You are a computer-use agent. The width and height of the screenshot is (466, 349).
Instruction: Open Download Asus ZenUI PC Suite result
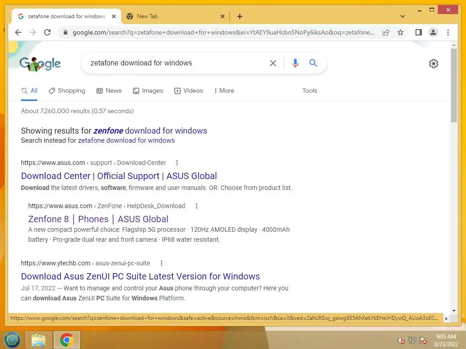tap(140, 276)
